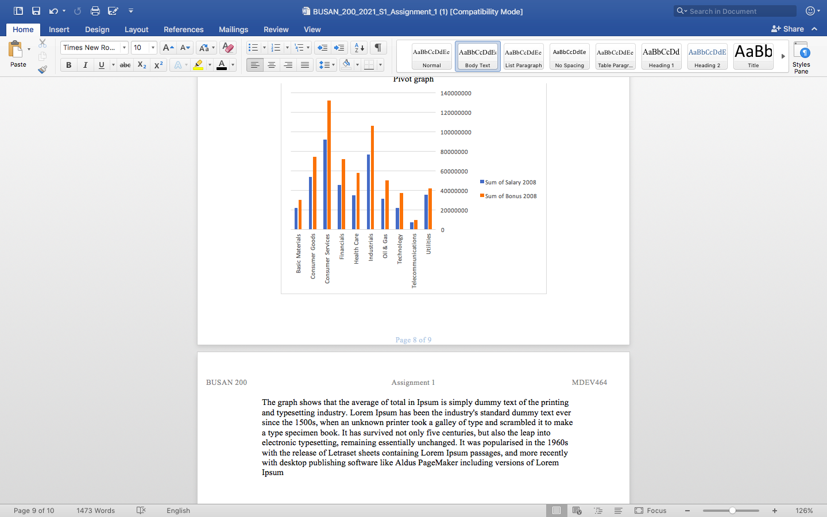
Task: Show paragraph marks with pilcrow icon
Action: point(378,48)
